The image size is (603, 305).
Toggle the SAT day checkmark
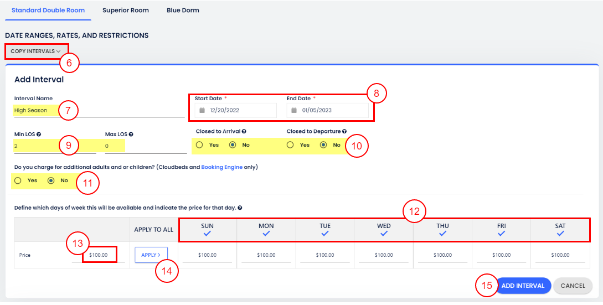(x=560, y=234)
